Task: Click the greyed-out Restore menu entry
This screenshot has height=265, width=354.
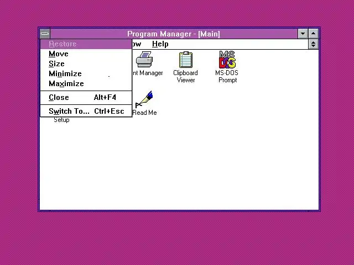Action: 86,44
